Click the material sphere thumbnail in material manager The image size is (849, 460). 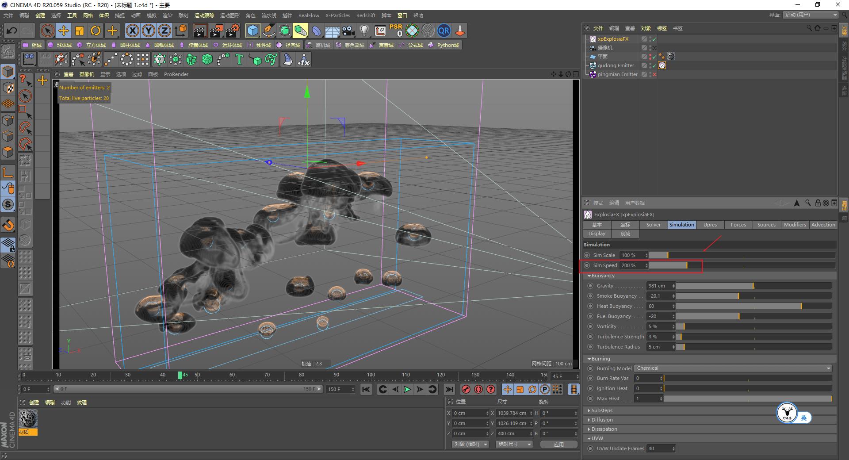coord(29,418)
